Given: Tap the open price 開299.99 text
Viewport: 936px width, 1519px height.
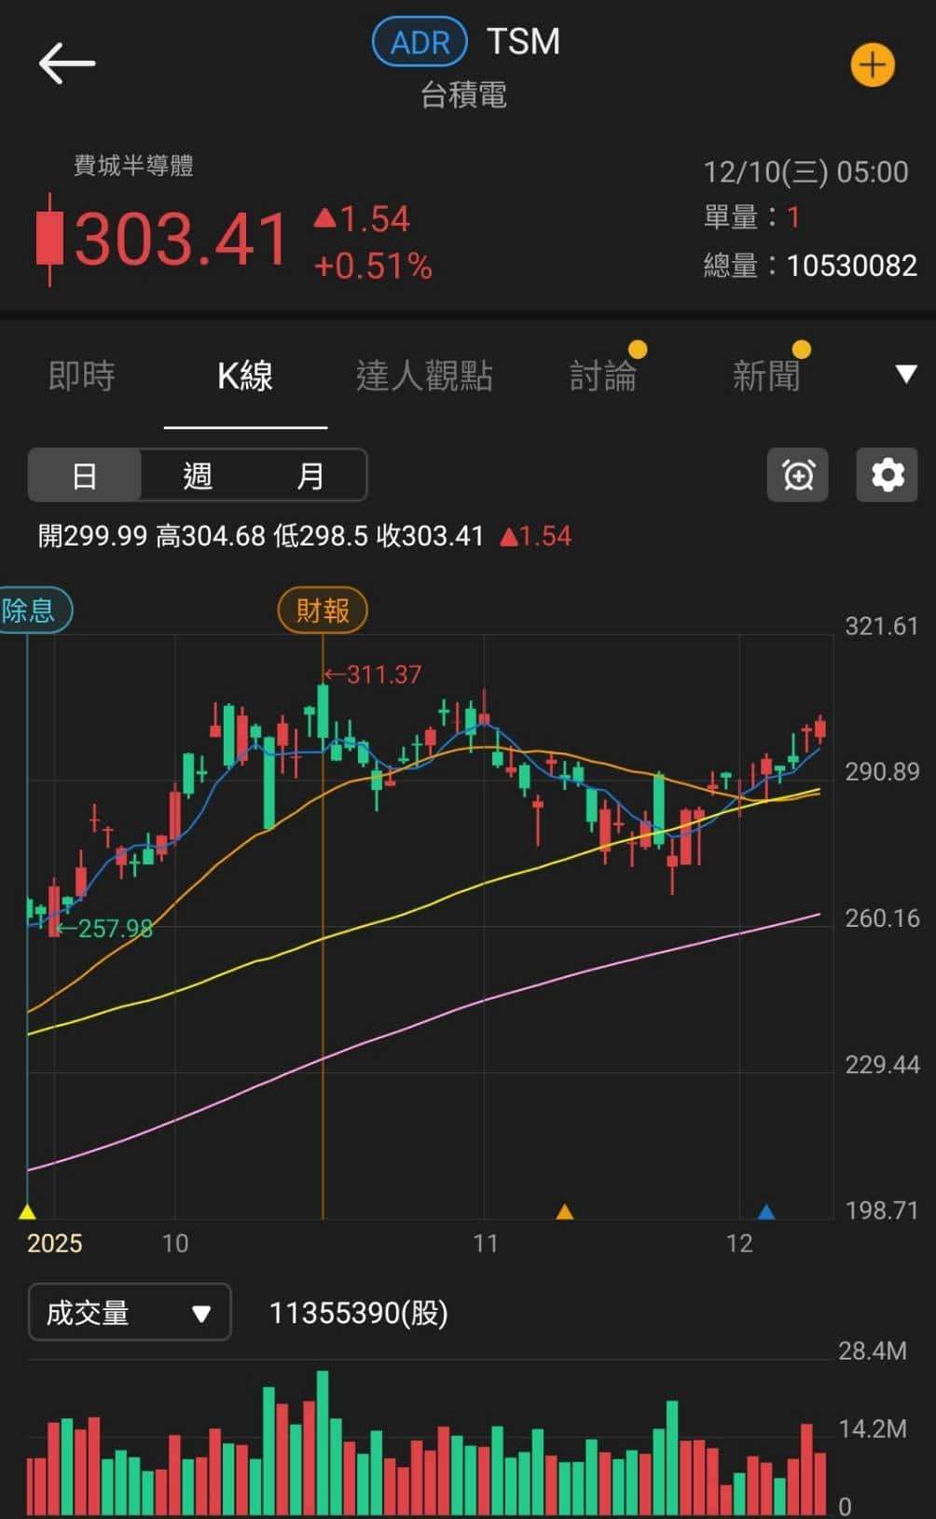Looking at the screenshot, I should click(92, 536).
